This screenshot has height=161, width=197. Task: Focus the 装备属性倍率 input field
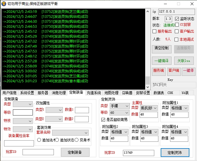point(19,143)
